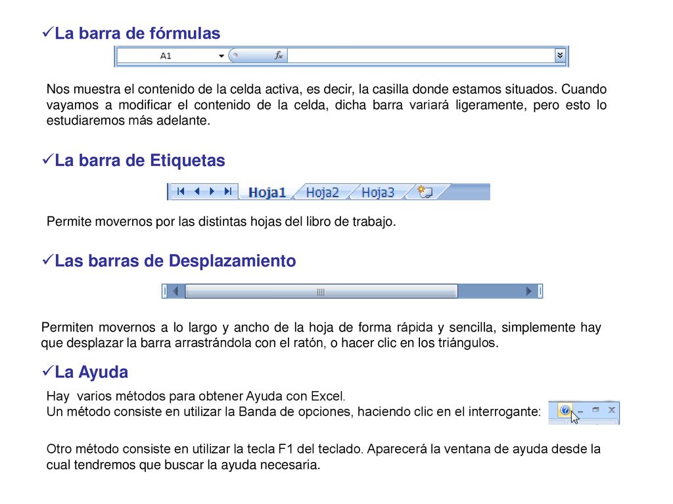Go to first sheet navigation arrow
Viewport: 673px width, 504px height.
click(181, 191)
